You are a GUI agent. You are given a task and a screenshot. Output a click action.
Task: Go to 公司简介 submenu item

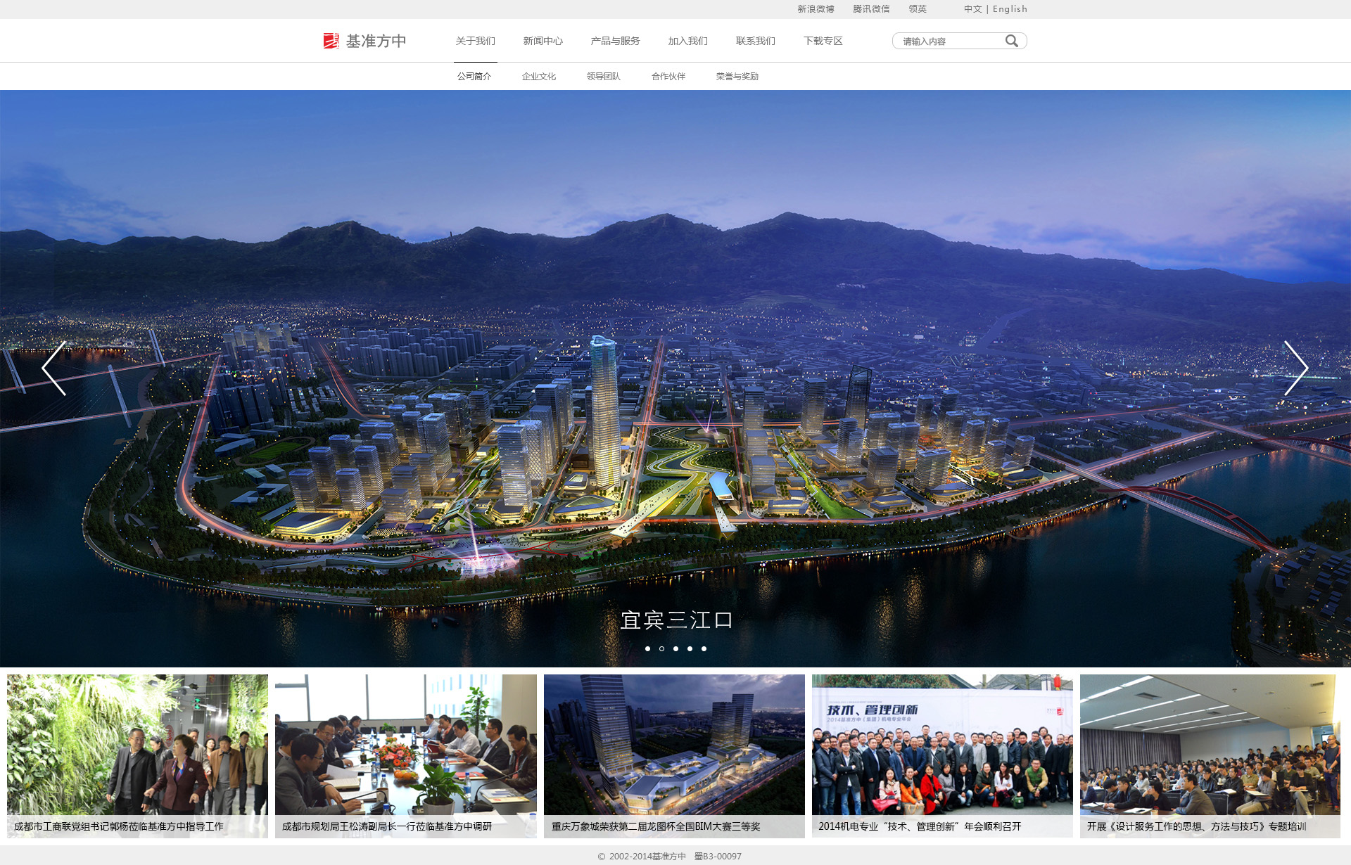(x=474, y=76)
